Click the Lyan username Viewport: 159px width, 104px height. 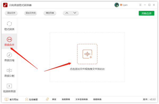click(x=125, y=5)
